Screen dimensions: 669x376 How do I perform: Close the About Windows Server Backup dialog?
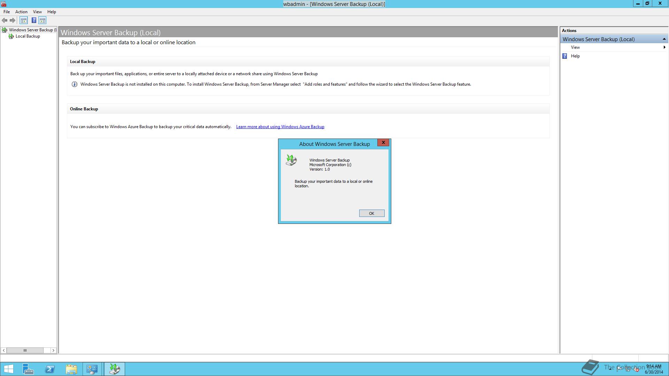point(383,143)
